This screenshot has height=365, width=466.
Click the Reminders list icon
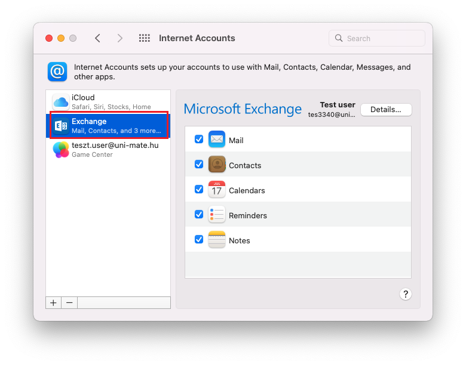tap(217, 214)
